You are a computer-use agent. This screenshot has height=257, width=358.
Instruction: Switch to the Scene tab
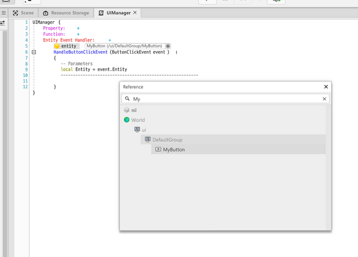point(23,13)
